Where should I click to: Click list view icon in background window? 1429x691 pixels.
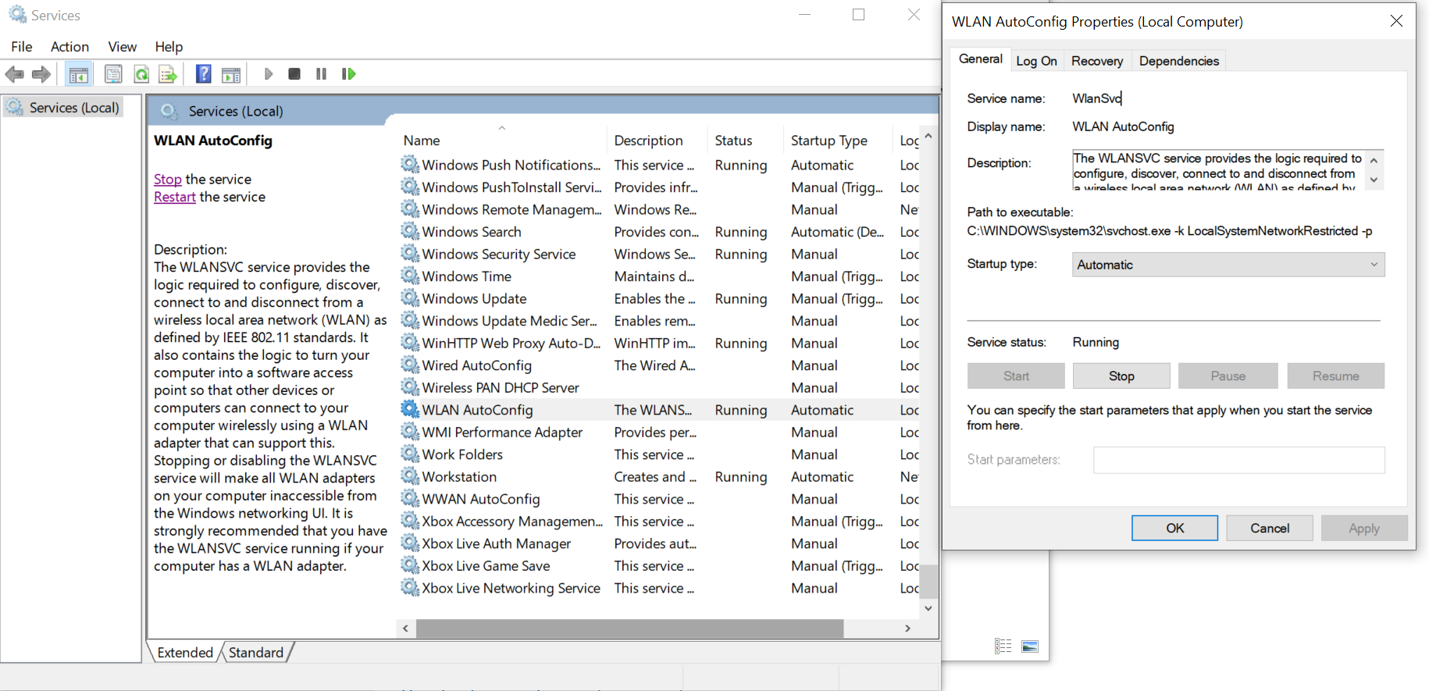[1003, 646]
